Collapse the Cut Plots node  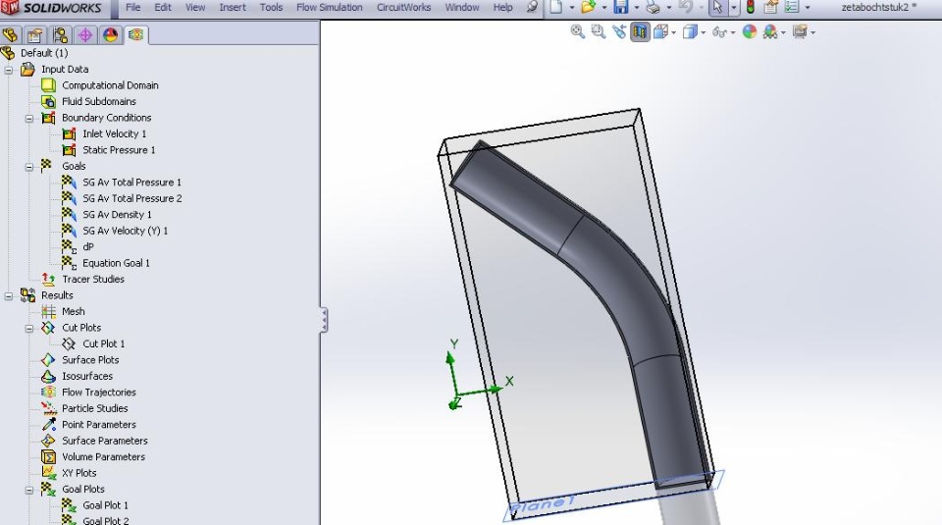tap(28, 329)
